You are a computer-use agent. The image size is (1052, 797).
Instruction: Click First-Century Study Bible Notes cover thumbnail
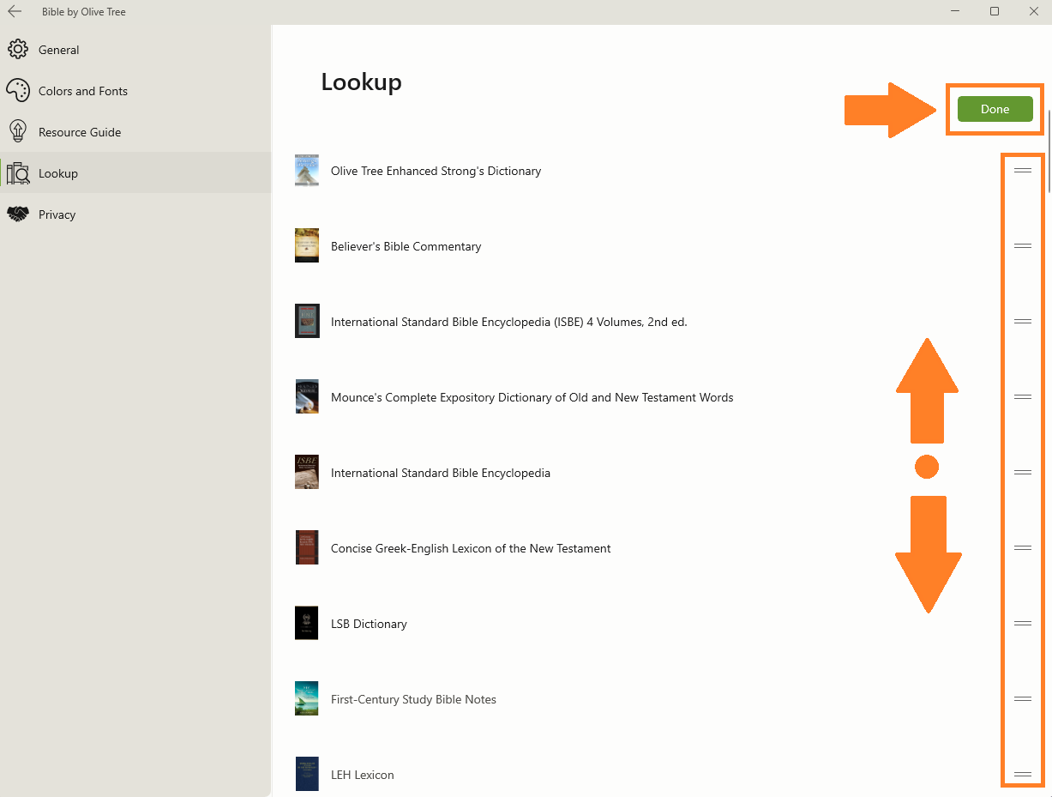(307, 698)
